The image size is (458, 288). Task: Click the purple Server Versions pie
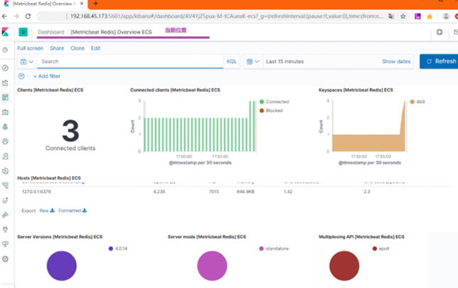tap(62, 266)
